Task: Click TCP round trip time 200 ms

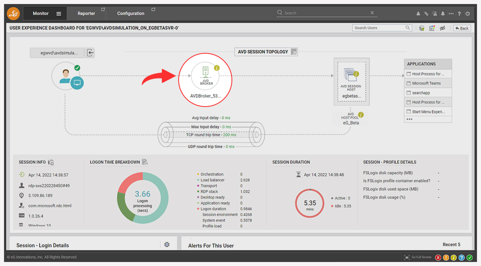Action: point(211,135)
